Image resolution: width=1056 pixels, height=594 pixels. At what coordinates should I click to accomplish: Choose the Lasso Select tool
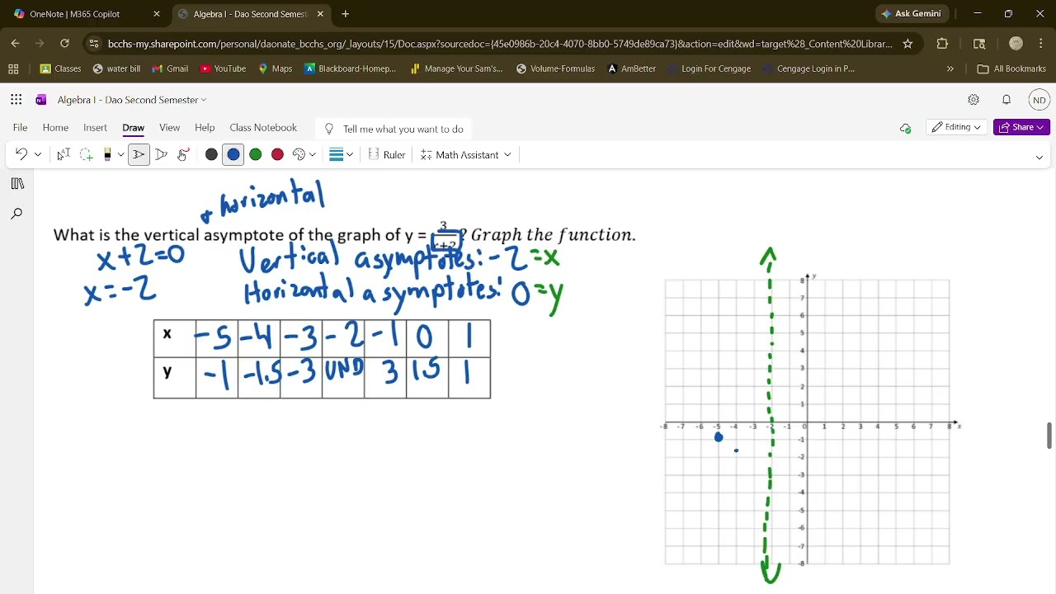[86, 154]
